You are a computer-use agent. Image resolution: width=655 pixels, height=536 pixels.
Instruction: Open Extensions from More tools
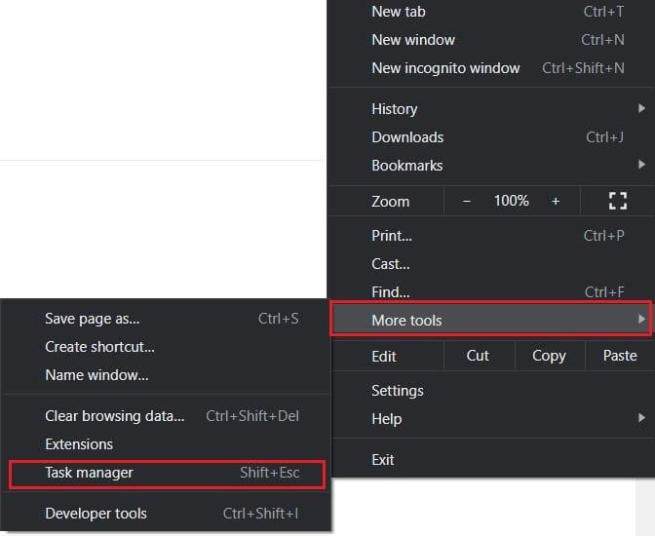[x=167, y=444]
